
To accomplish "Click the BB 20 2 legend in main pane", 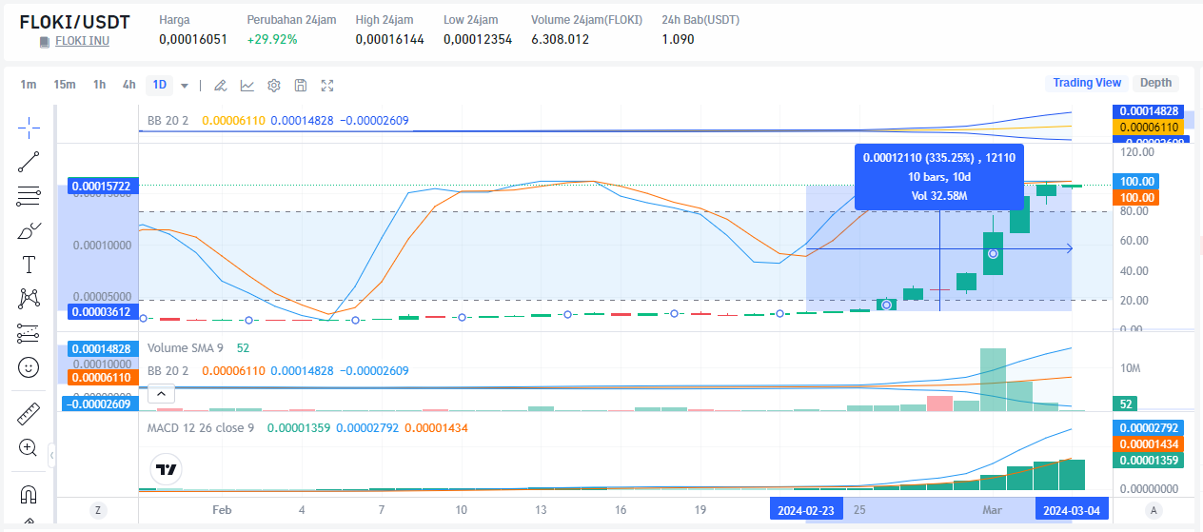I will 168,121.
